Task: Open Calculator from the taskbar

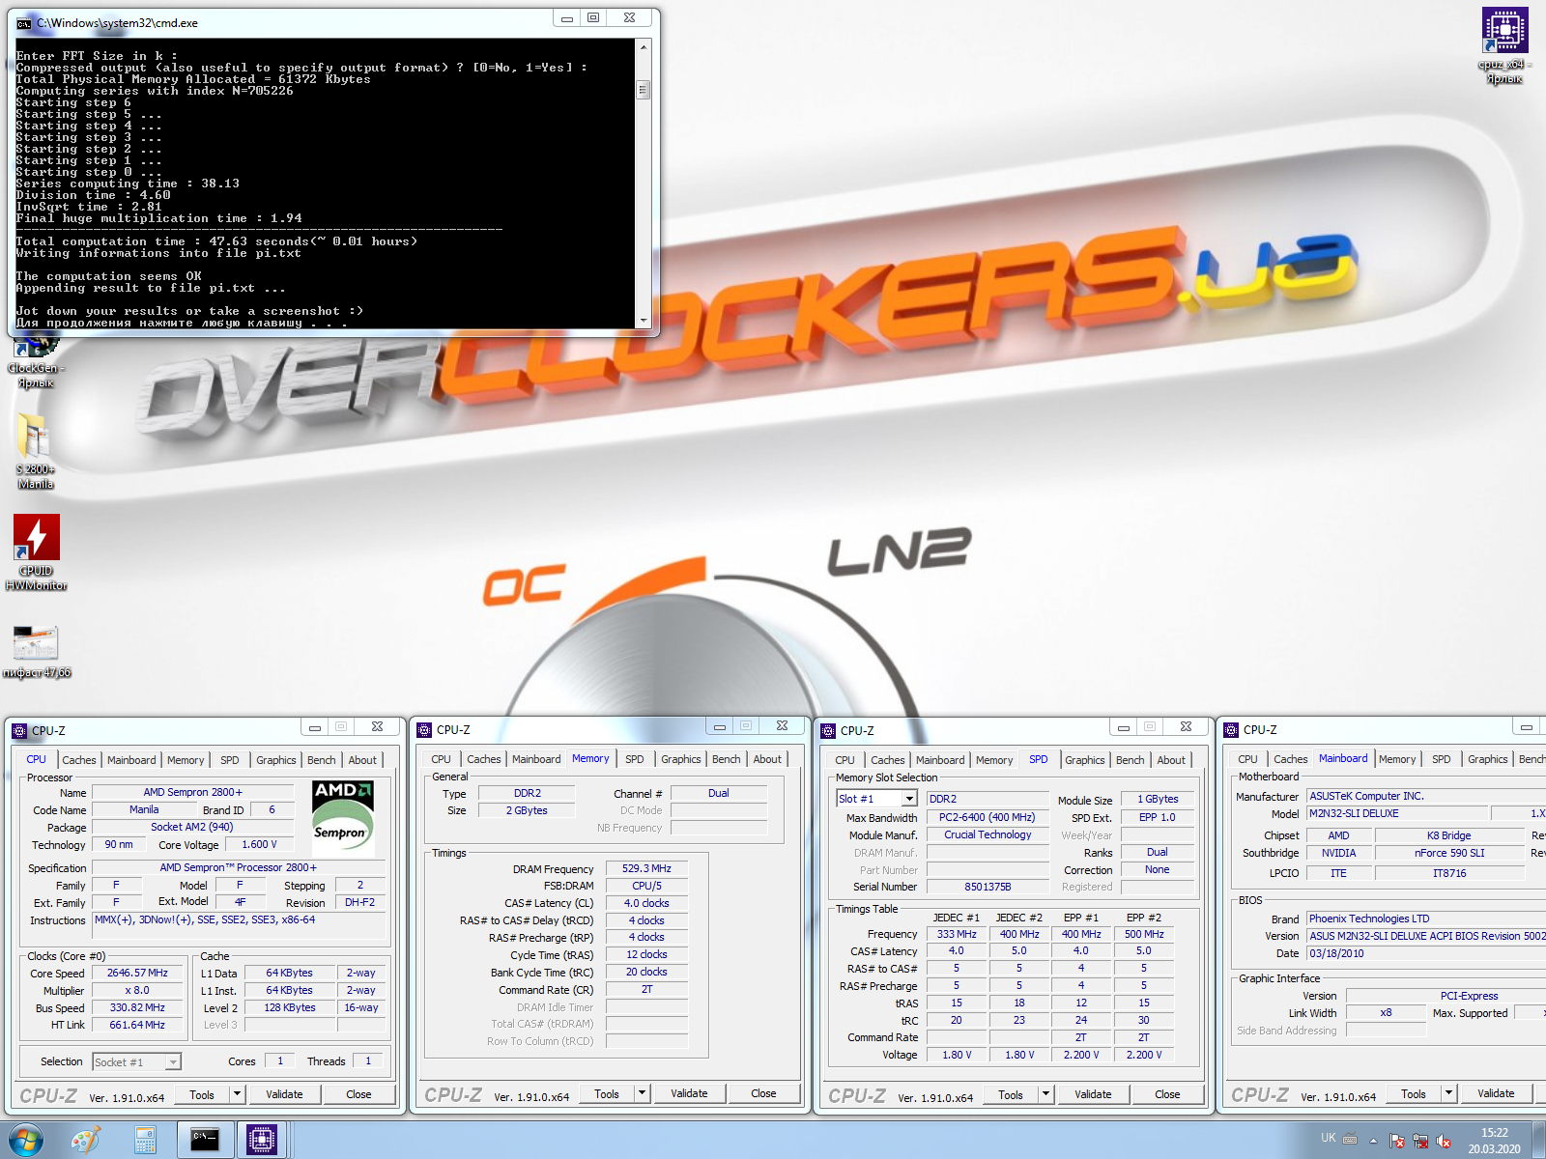Action: point(145,1140)
